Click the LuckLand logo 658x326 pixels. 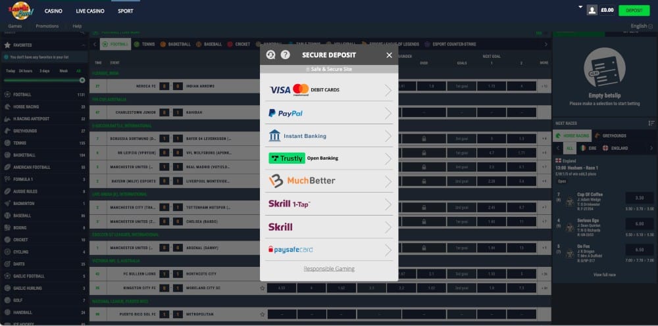click(20, 11)
